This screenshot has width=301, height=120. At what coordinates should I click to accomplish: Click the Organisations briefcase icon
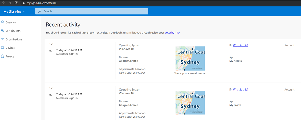pos(3,39)
